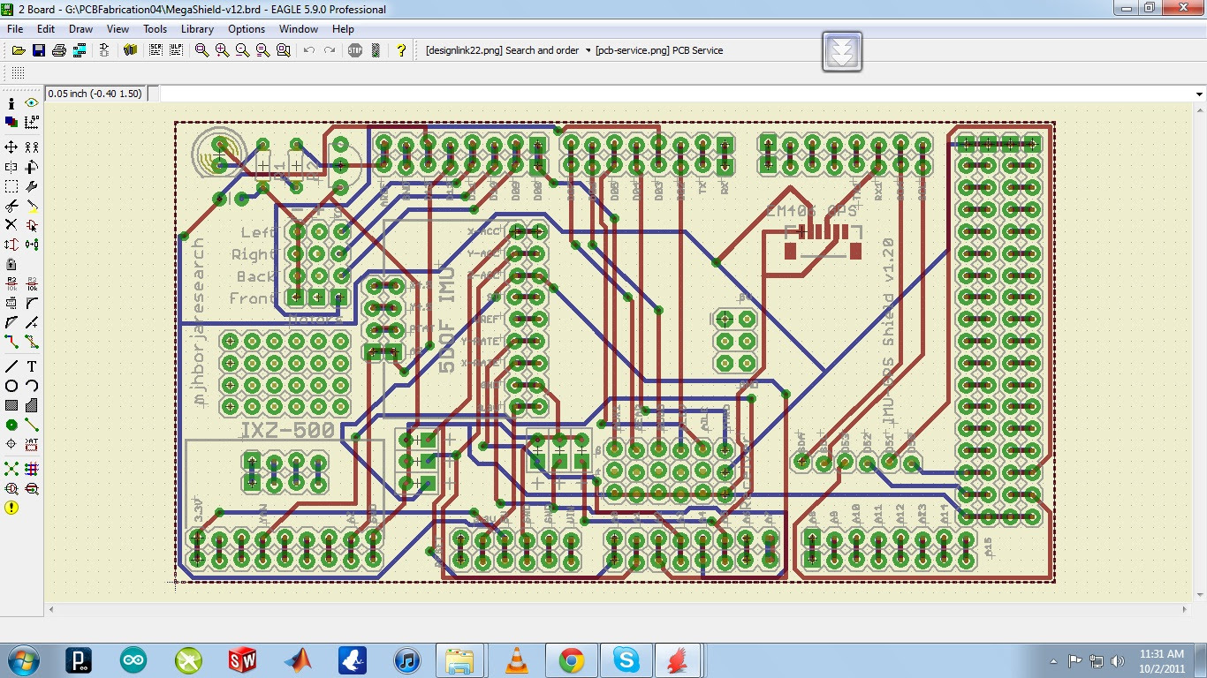Select the Lock padlock tool
Viewport: 1207px width, 678px height.
pyautogui.click(x=11, y=264)
